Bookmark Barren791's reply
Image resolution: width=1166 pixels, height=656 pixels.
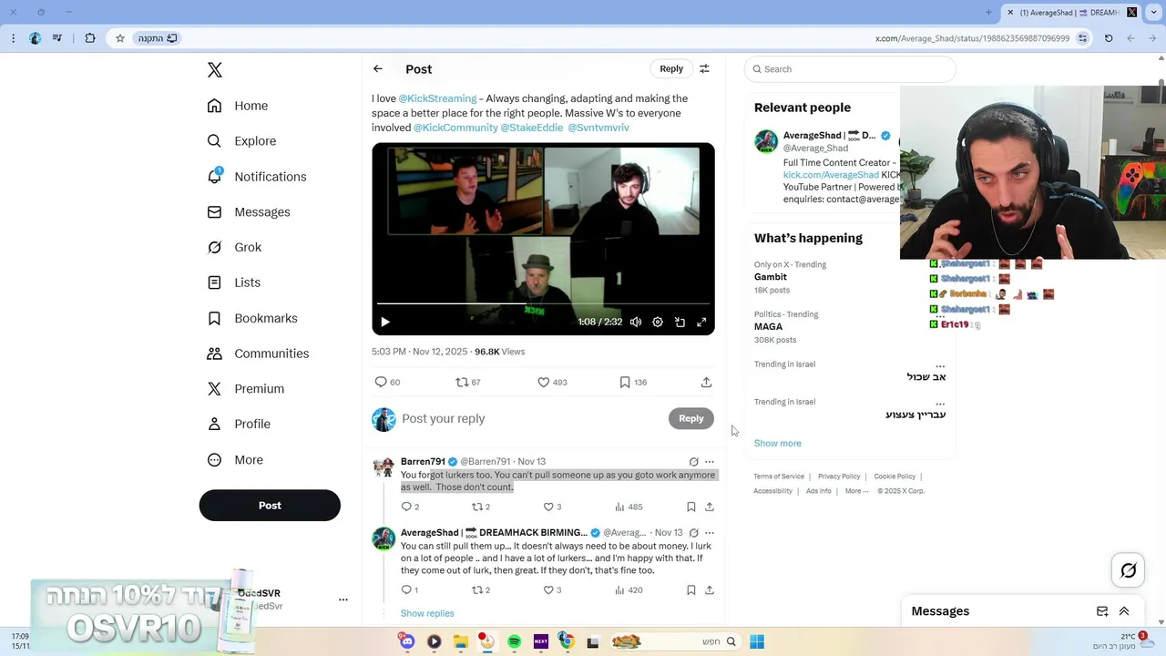691,507
